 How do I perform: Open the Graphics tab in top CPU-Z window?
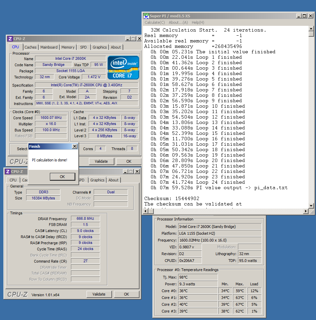point(100,47)
